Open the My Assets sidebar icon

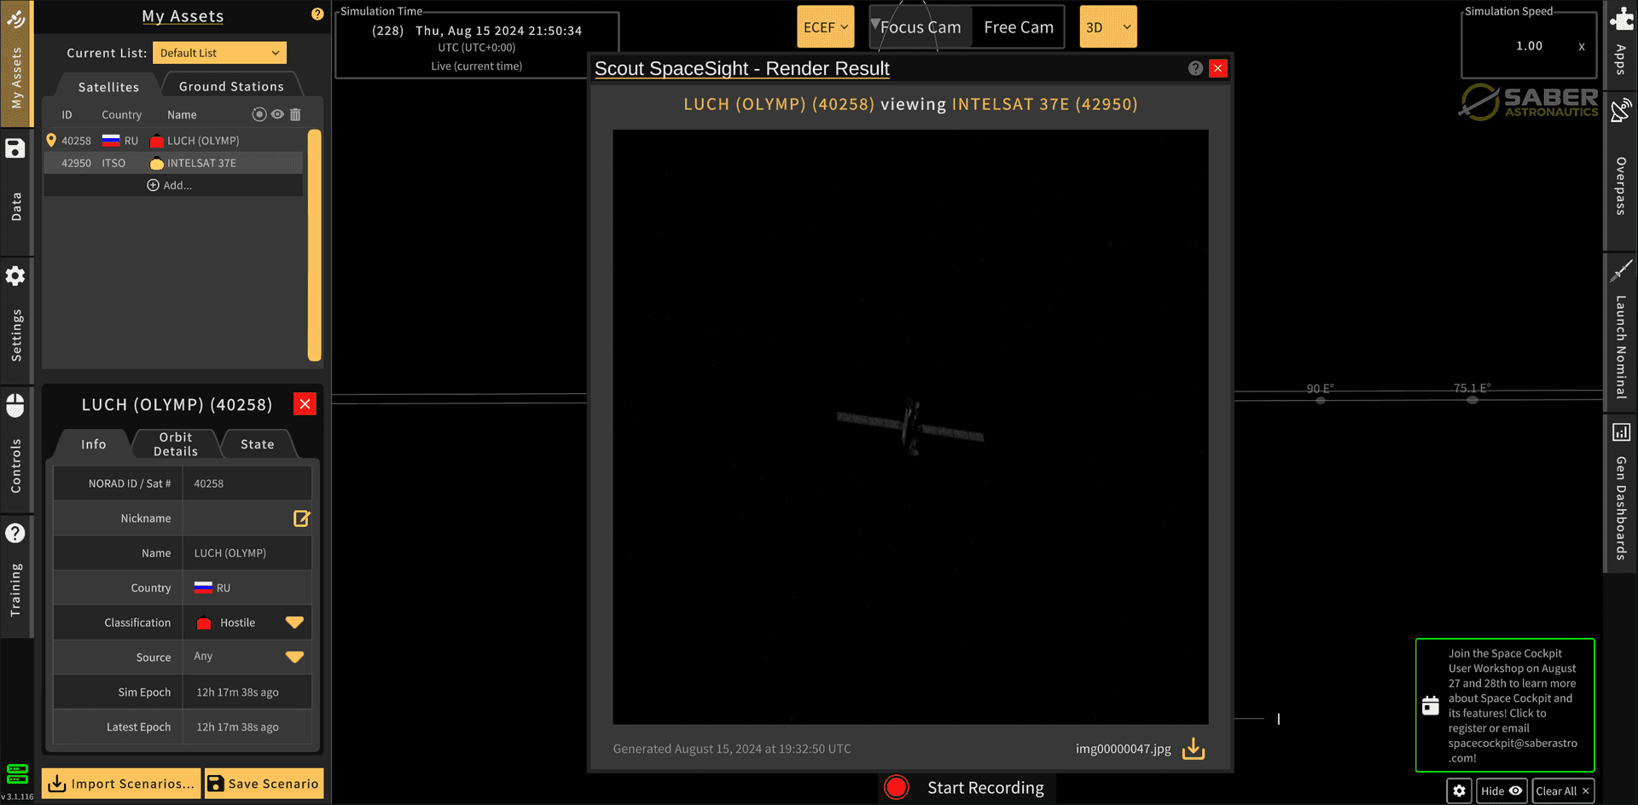[x=15, y=19]
